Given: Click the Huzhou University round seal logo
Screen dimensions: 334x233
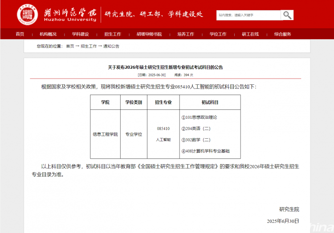Looking at the screenshot, I should 28,15.
